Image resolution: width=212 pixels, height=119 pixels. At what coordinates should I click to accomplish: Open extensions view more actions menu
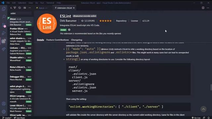[29, 8]
